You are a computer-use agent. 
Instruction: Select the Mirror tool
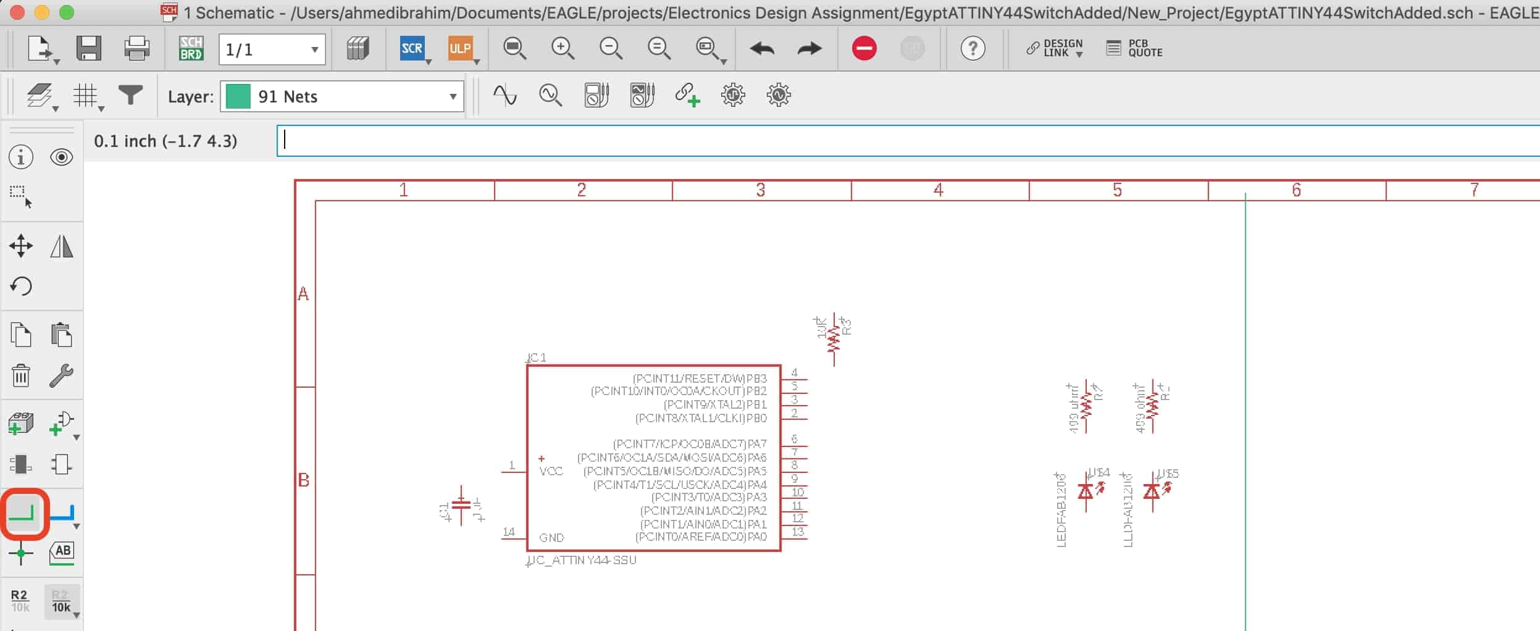pyautogui.click(x=61, y=246)
